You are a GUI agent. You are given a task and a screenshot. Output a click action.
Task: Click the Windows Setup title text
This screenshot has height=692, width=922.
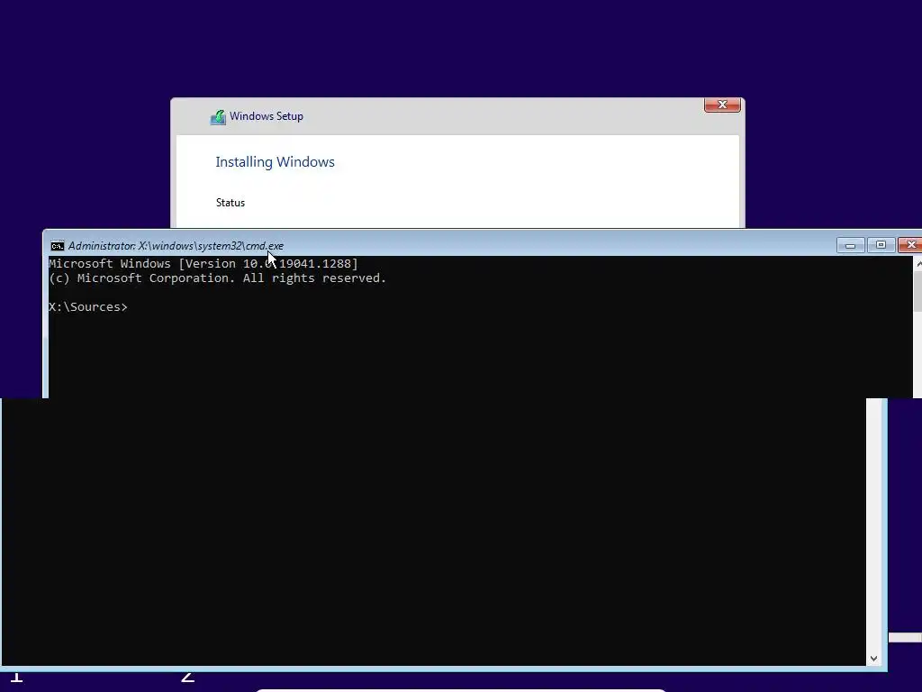(x=267, y=116)
